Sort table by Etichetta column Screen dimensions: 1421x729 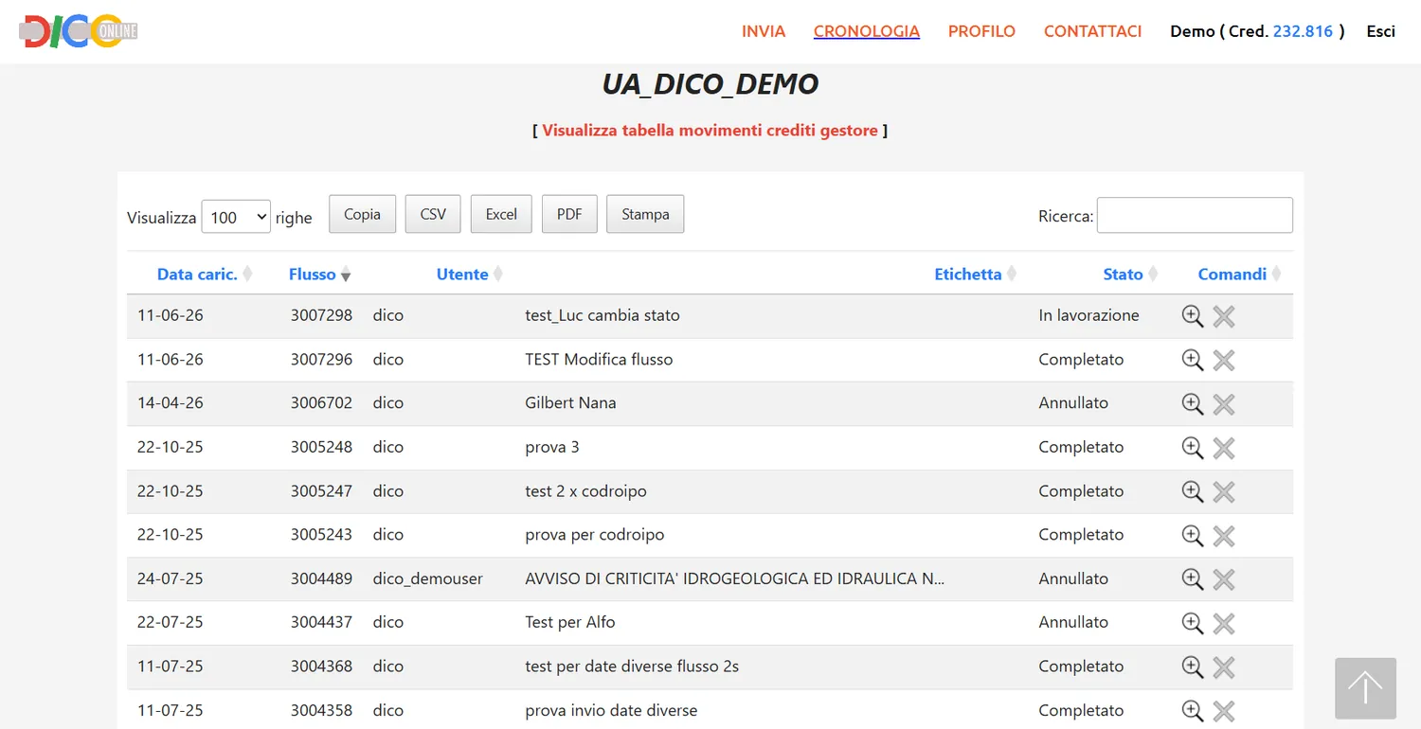(x=968, y=275)
